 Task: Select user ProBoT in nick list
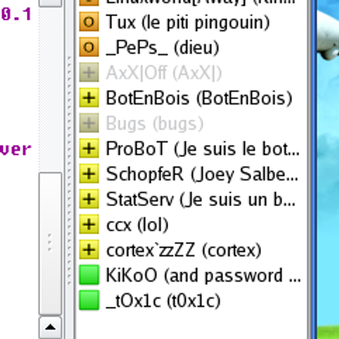pos(203,148)
